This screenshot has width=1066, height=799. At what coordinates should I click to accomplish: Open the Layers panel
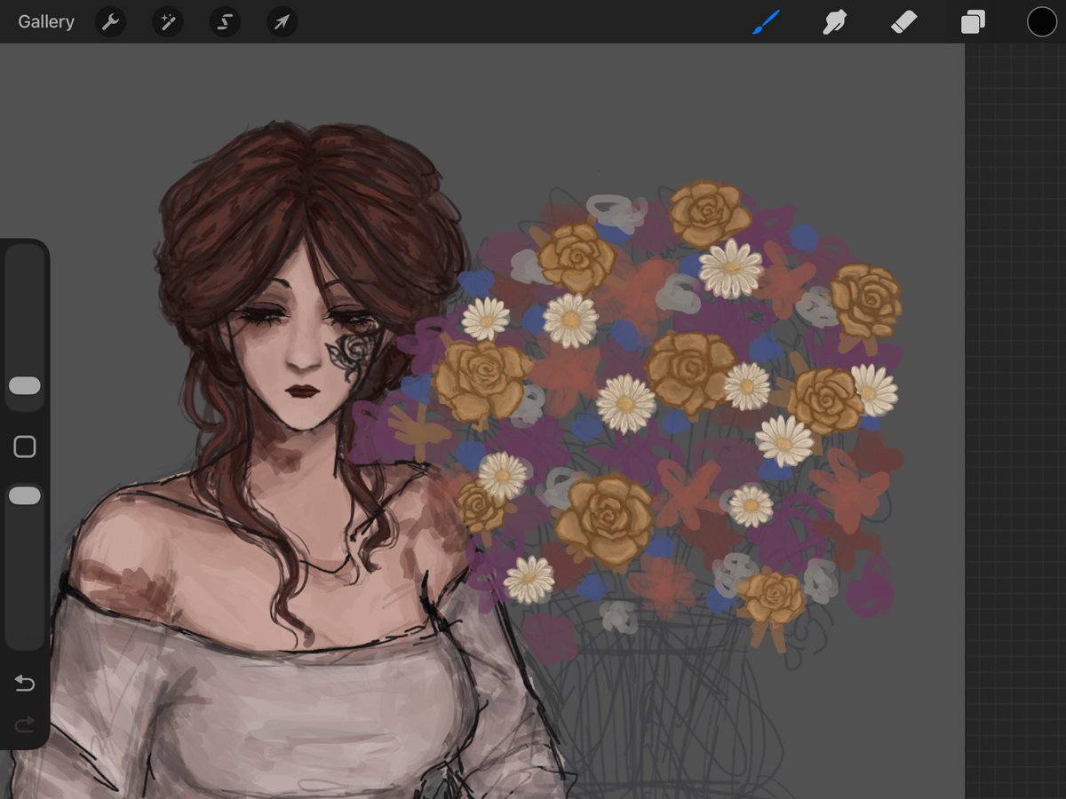pos(973,21)
